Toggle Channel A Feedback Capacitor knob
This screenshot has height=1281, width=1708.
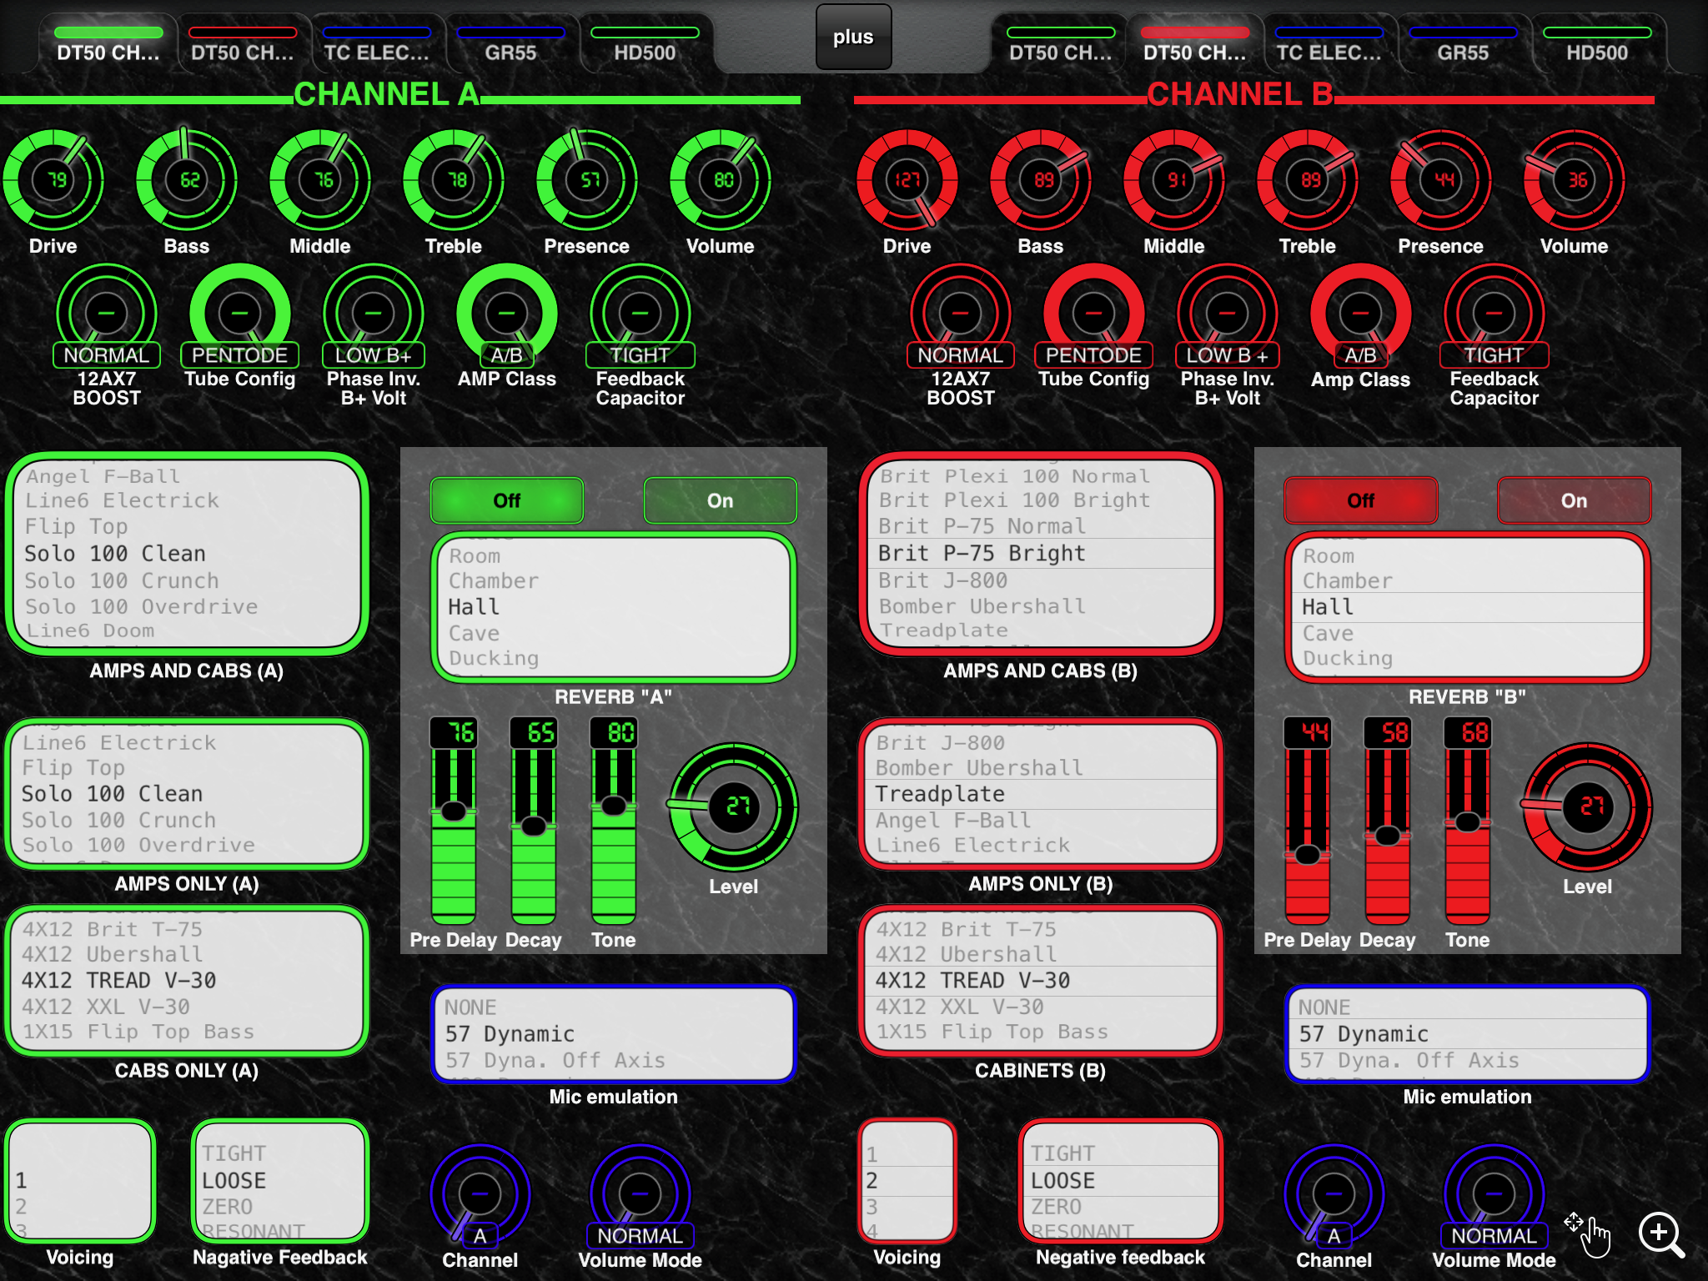640,314
